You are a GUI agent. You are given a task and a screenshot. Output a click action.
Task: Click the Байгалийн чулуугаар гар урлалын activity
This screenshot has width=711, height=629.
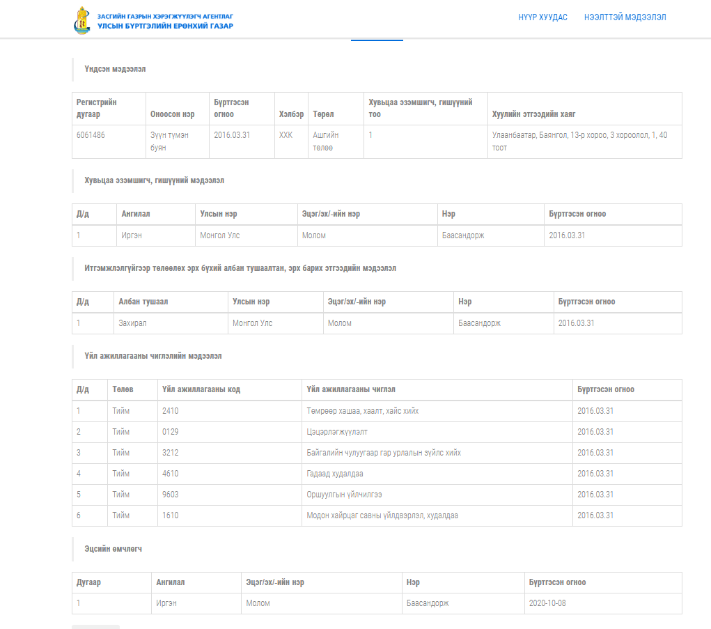click(384, 453)
